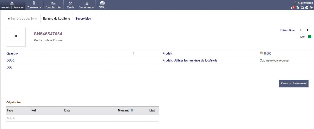The width and height of the screenshot is (314, 129).
Task: Click product icon beside 10550
Action: pyautogui.click(x=261, y=53)
